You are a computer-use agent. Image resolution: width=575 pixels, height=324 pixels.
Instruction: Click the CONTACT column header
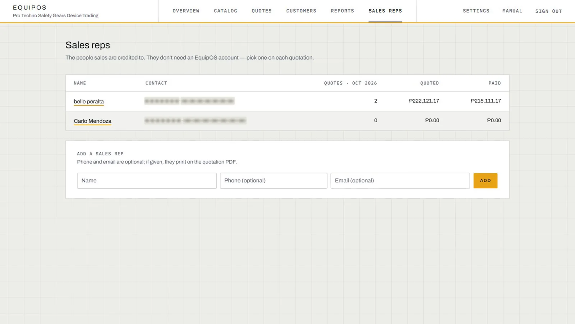point(156,83)
